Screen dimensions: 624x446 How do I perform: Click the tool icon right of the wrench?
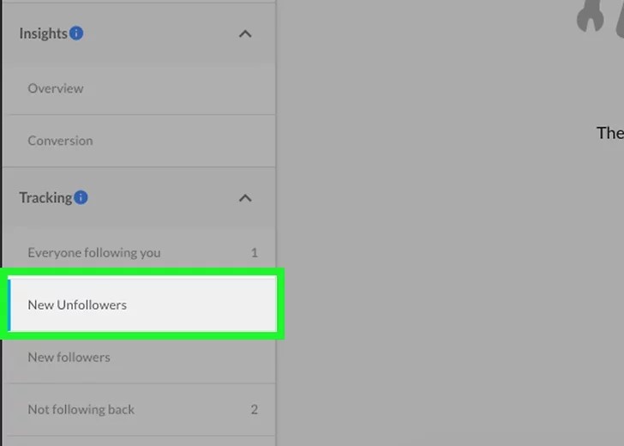tap(620, 19)
